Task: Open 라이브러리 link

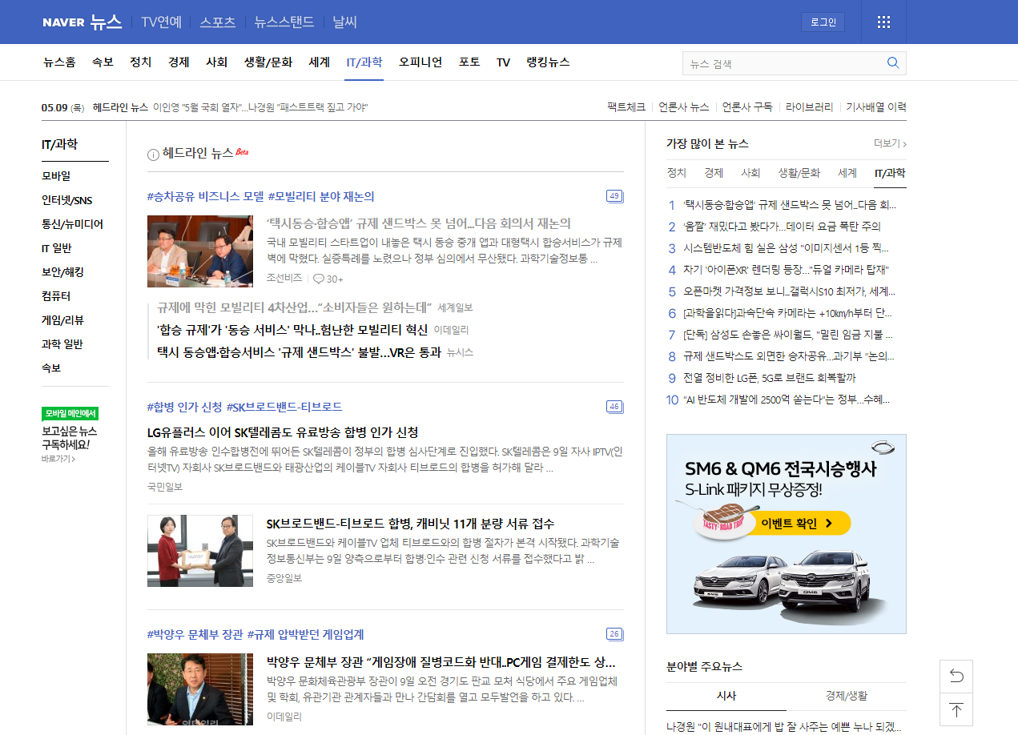Action: pos(809,106)
